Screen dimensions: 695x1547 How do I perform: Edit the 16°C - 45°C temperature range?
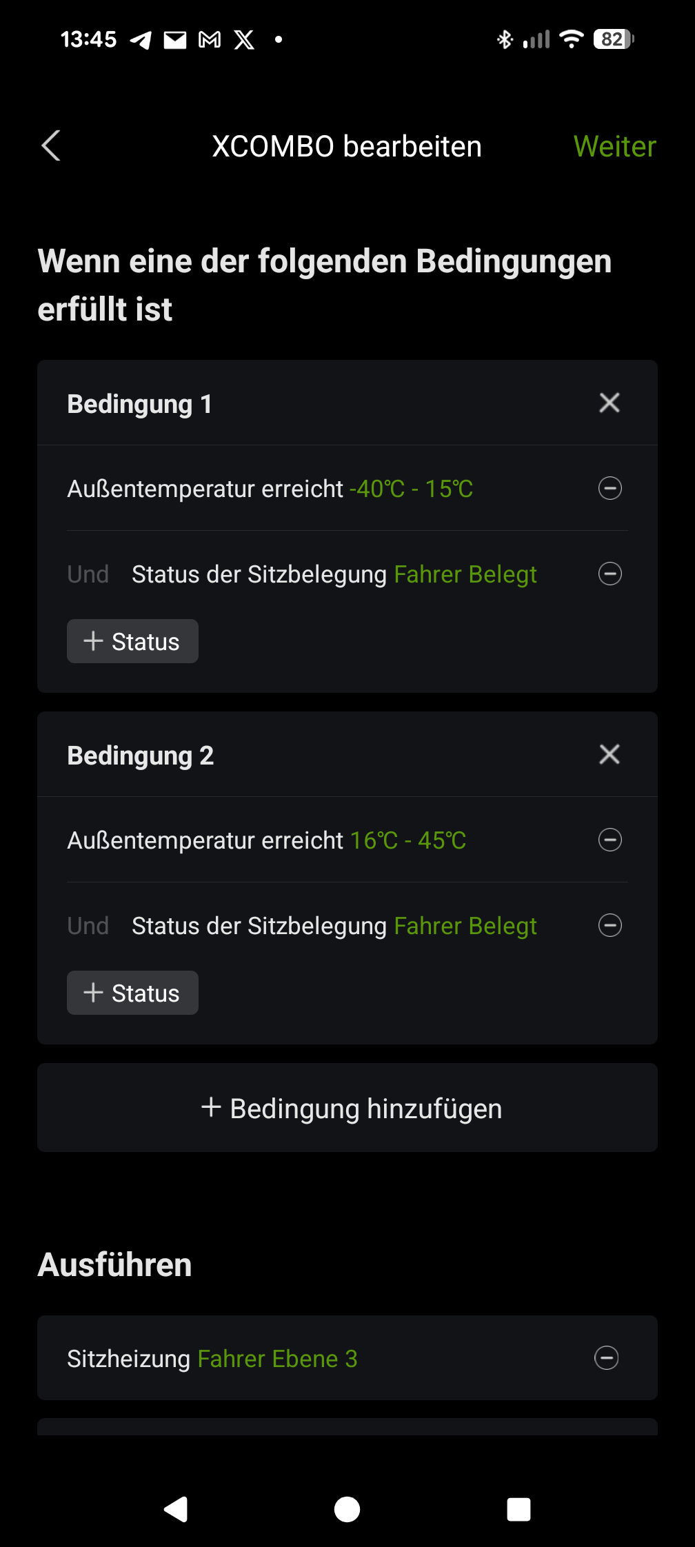[x=408, y=840]
